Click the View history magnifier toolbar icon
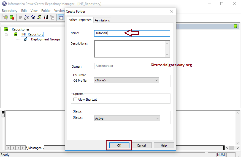The width and height of the screenshot is (241, 157). (x=46, y=18)
